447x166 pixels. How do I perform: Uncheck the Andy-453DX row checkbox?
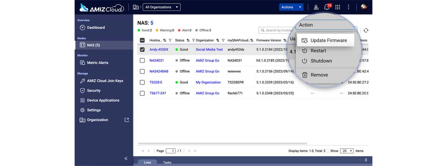[x=142, y=49]
